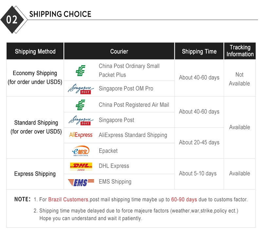
Task: Click the AliExpress Standard Shipping text
Action: (133, 135)
